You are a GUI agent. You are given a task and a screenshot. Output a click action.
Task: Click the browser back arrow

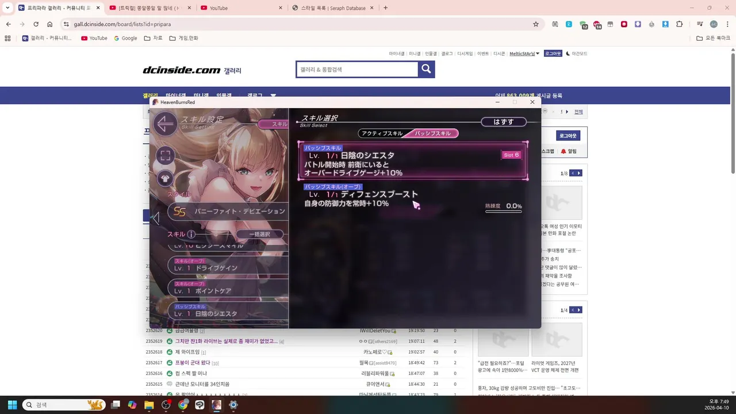click(x=8, y=24)
